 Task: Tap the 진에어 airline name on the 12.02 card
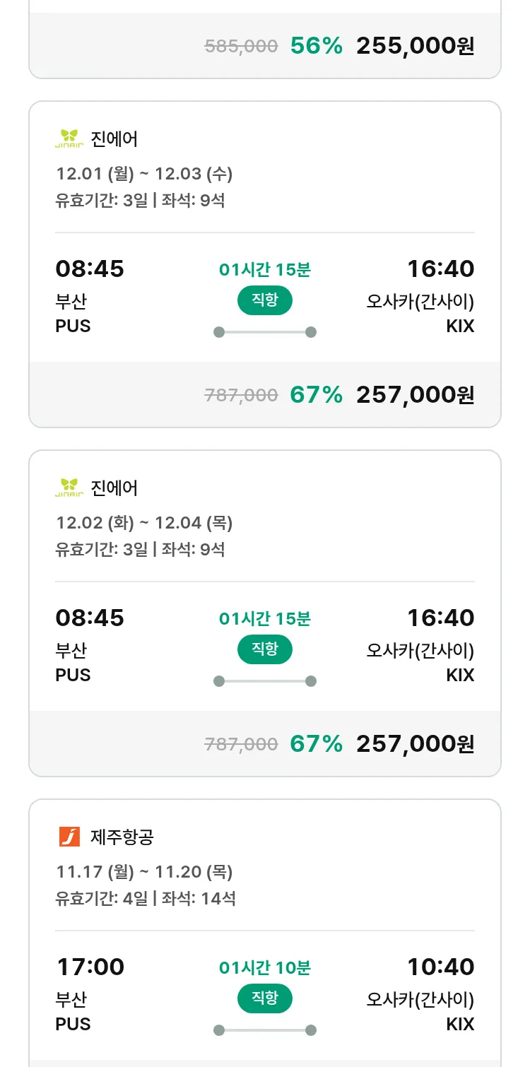tap(114, 488)
